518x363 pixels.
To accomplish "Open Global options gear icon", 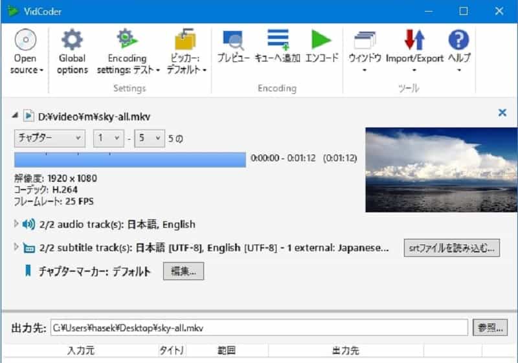I will pyautogui.click(x=72, y=40).
